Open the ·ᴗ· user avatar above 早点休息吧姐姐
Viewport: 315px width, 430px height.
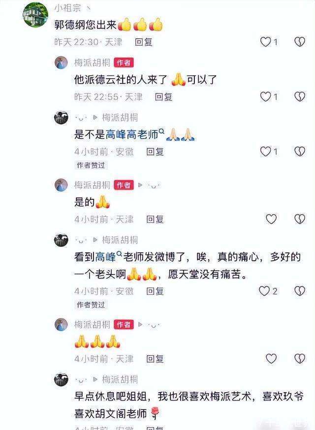click(61, 380)
